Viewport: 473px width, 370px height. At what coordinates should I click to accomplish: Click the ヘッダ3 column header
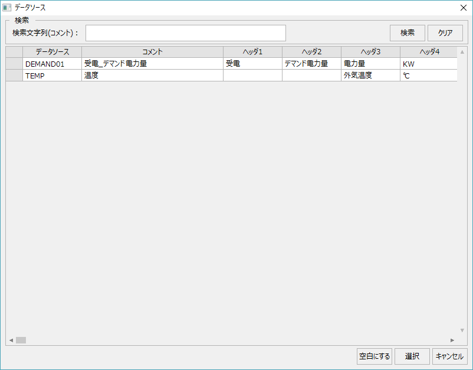[370, 51]
